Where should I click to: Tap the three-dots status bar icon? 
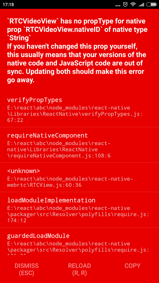coord(118,6)
